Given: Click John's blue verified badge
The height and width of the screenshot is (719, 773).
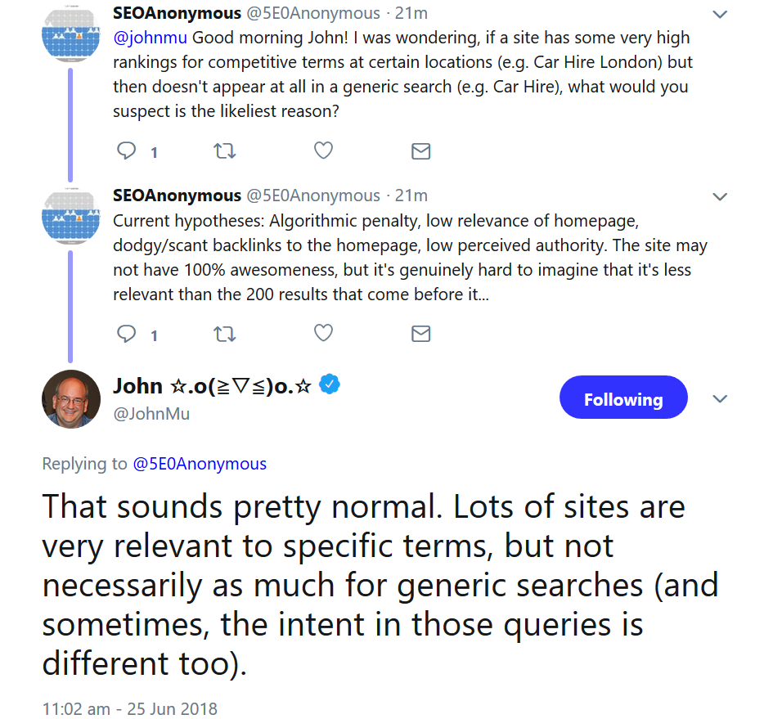Looking at the screenshot, I should (330, 384).
